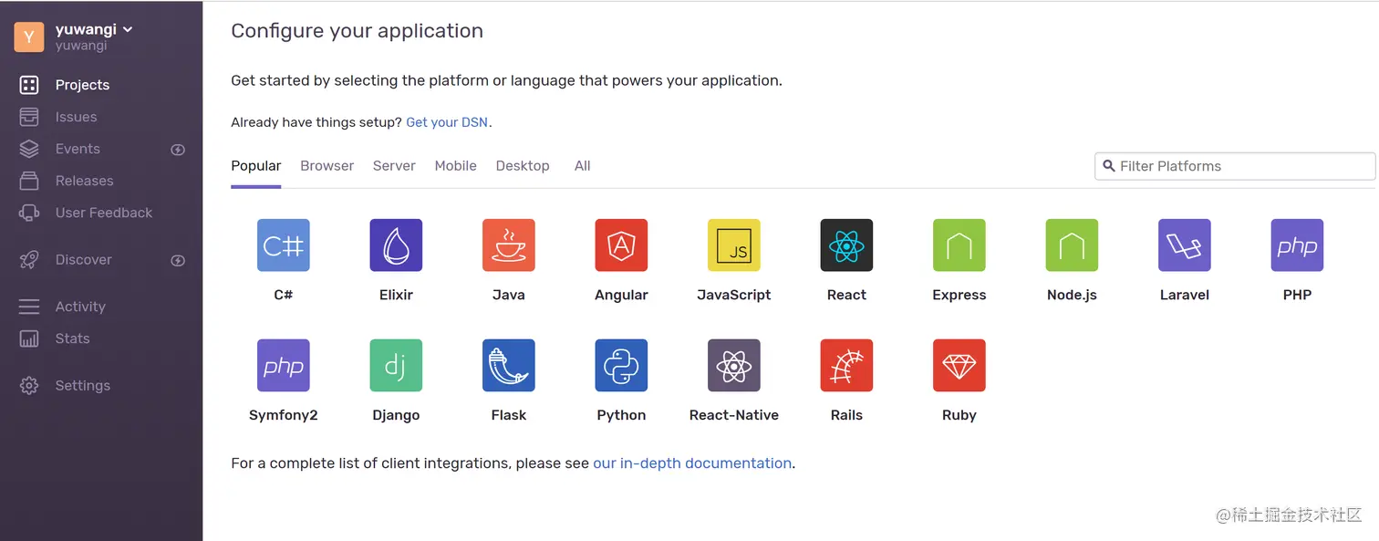This screenshot has height=541, width=1379.
Task: Focus the Filter Platforms search field
Action: (x=1240, y=166)
